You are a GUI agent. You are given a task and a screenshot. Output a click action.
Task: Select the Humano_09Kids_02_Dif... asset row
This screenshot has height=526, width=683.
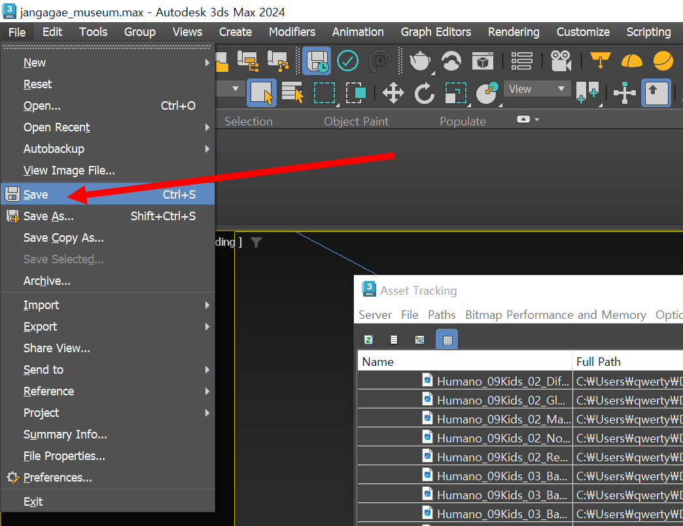point(520,381)
